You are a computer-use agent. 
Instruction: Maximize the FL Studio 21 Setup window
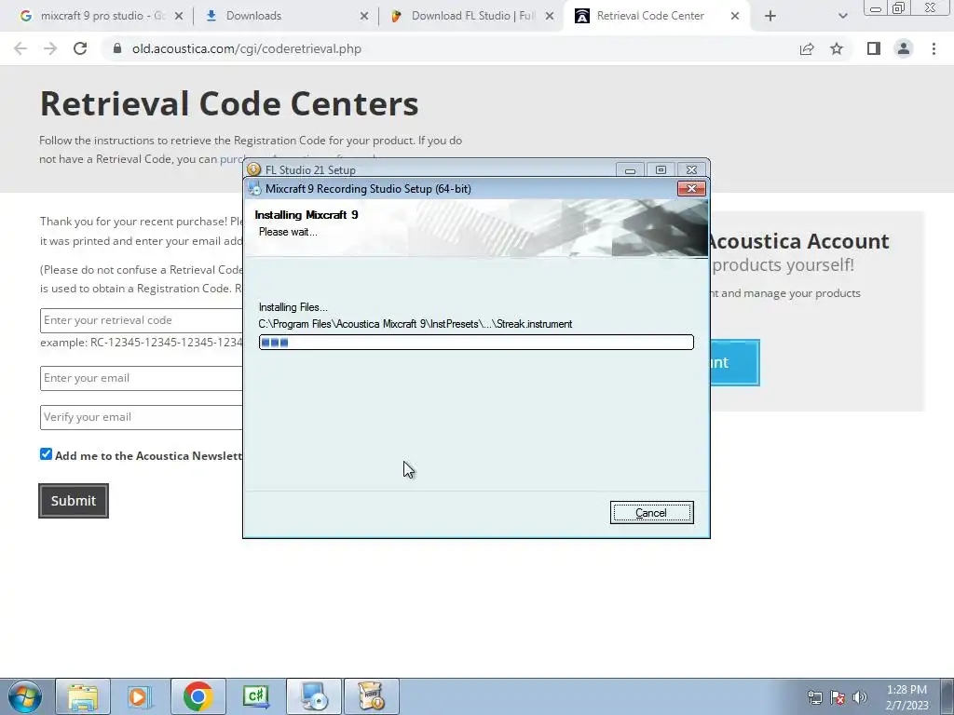point(661,169)
